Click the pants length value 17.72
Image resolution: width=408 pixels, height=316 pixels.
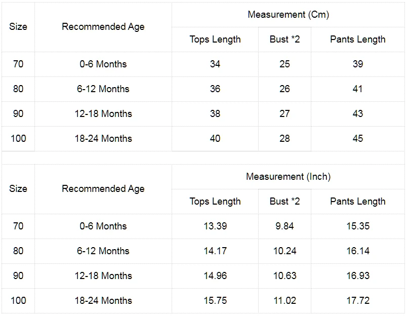pos(358,301)
